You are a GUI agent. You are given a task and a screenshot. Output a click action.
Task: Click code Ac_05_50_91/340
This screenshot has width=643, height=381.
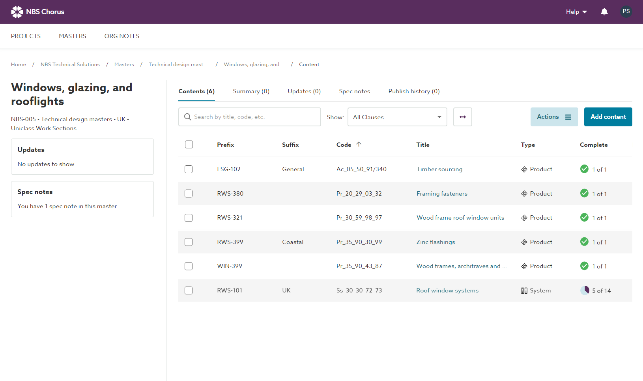(361, 169)
